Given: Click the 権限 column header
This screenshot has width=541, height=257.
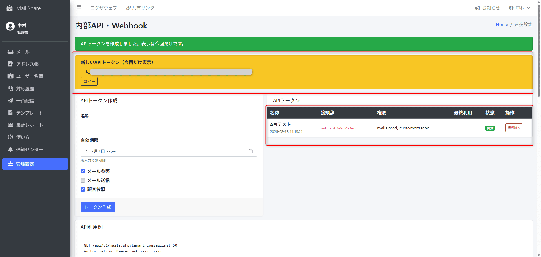Looking at the screenshot, I should (x=382, y=113).
